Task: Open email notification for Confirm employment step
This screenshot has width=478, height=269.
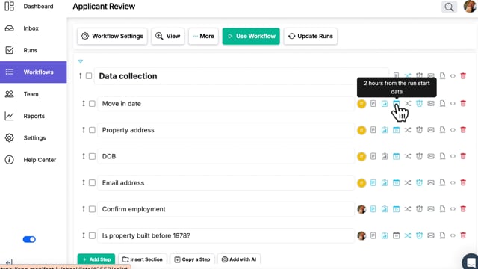Action: 431,209
